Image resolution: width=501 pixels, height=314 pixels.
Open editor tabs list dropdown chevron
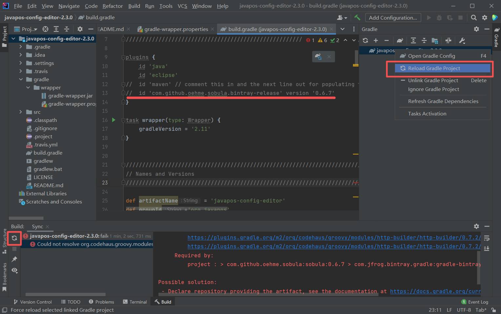pyautogui.click(x=342, y=29)
